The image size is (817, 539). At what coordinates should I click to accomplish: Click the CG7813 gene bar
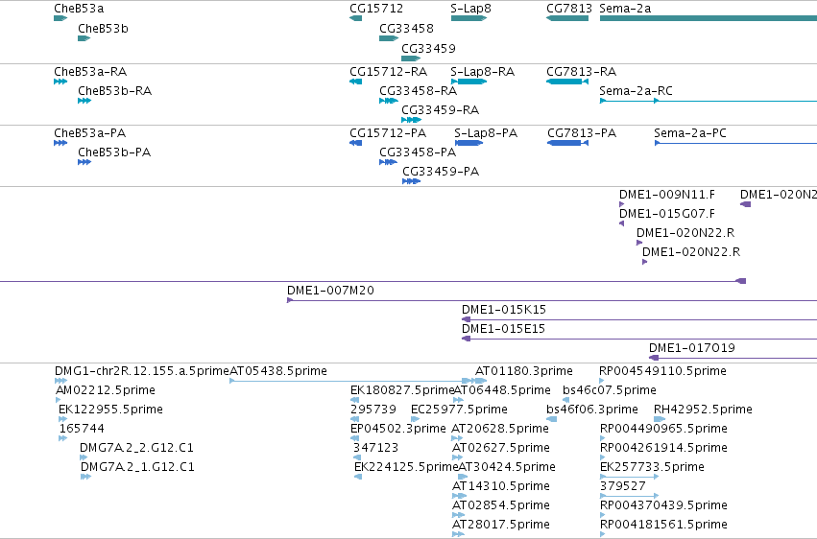click(x=566, y=18)
